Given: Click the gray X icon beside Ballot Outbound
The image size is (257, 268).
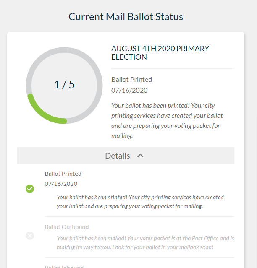Looking at the screenshot, I should tap(30, 236).
